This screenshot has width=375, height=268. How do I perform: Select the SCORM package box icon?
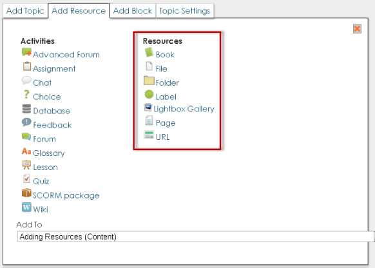click(x=26, y=193)
